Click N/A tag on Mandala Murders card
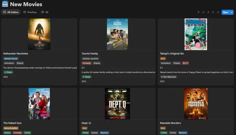This screenshot has width=236, height=135. 163,128
